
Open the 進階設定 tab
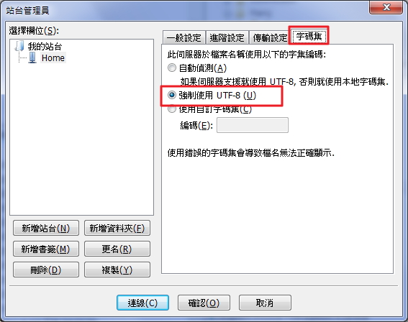[227, 37]
